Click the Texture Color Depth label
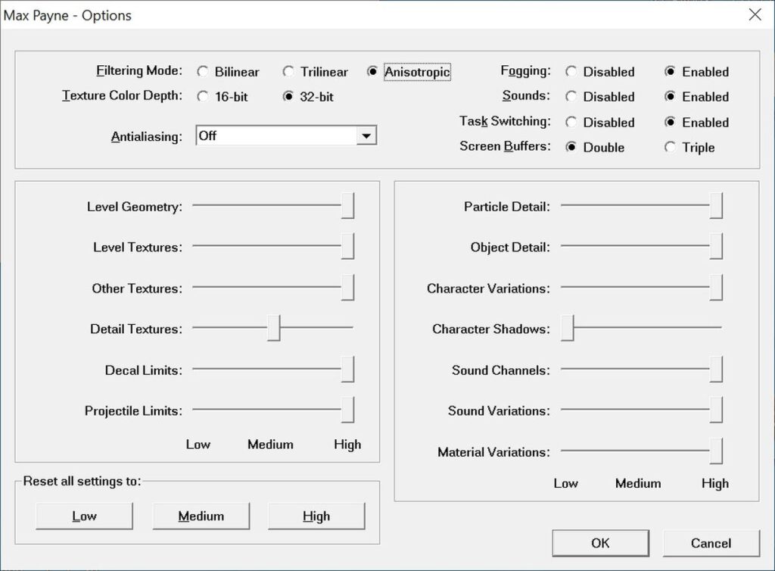Image resolution: width=775 pixels, height=571 pixels. (122, 95)
